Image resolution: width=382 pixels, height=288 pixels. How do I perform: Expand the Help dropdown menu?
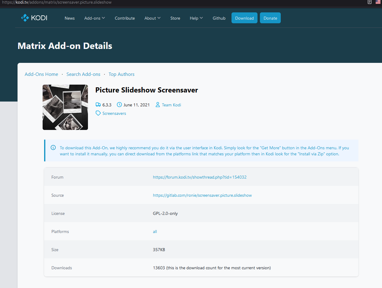click(x=196, y=18)
